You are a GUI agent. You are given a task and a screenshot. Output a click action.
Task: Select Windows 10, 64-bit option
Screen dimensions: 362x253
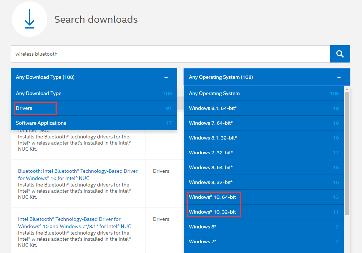pyautogui.click(x=212, y=197)
